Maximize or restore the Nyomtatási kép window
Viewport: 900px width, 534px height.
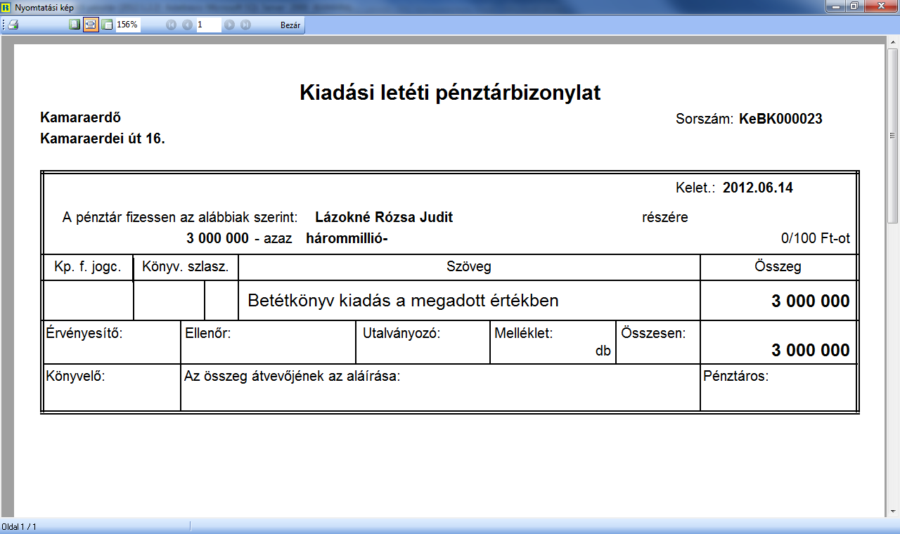point(854,6)
